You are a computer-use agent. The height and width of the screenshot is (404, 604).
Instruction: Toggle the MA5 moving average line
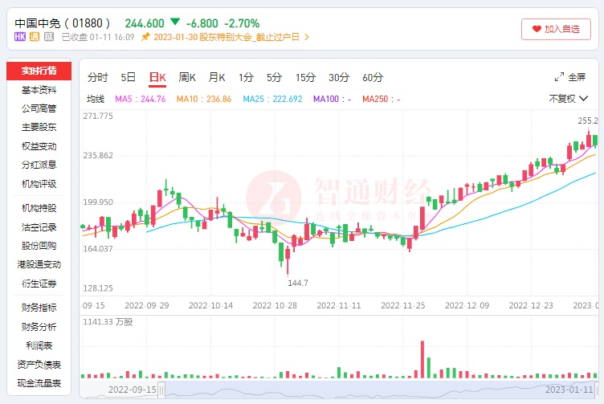point(141,99)
